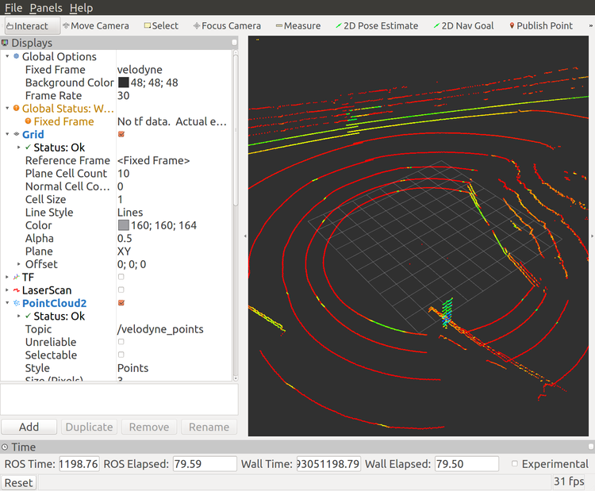Image resolution: width=595 pixels, height=491 pixels.
Task: Click the Reset button
Action: pos(18,482)
